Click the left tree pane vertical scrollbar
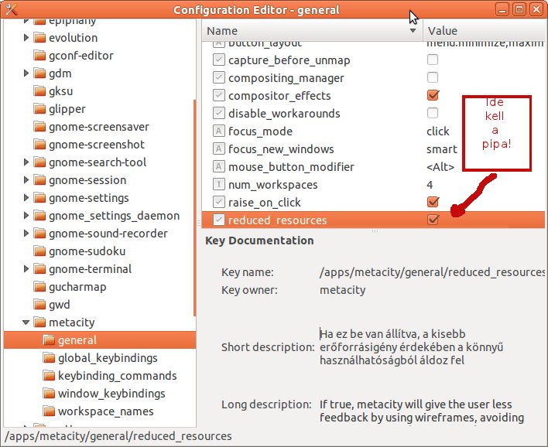 (x=194, y=208)
